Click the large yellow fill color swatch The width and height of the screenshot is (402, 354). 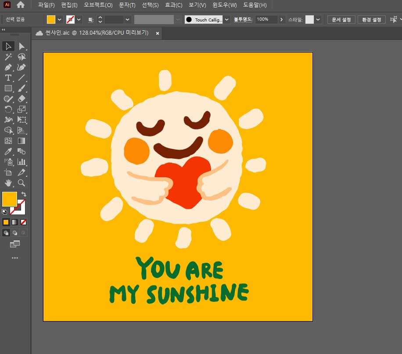coord(10,199)
